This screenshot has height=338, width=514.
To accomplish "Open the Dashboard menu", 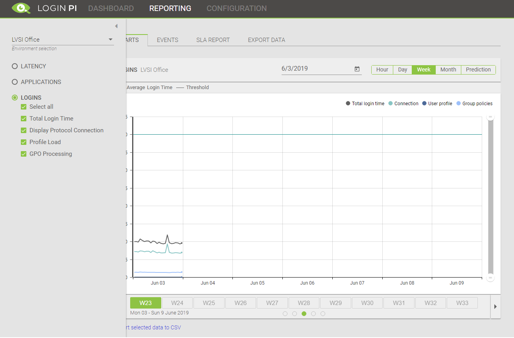I will click(111, 8).
